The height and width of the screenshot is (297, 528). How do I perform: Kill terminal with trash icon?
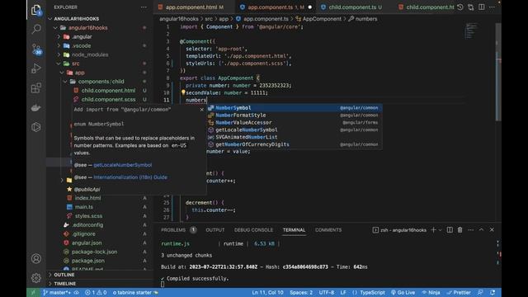tap(460, 230)
